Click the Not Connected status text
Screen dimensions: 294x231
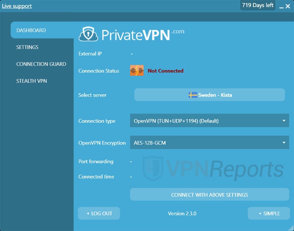tap(165, 71)
